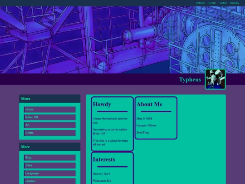The image size is (245, 184).
Task: Click the Howdy card heading
Action: coord(102,104)
